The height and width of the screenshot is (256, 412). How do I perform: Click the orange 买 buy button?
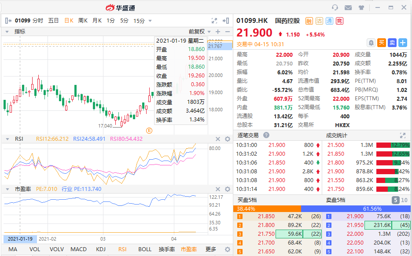click(x=382, y=43)
